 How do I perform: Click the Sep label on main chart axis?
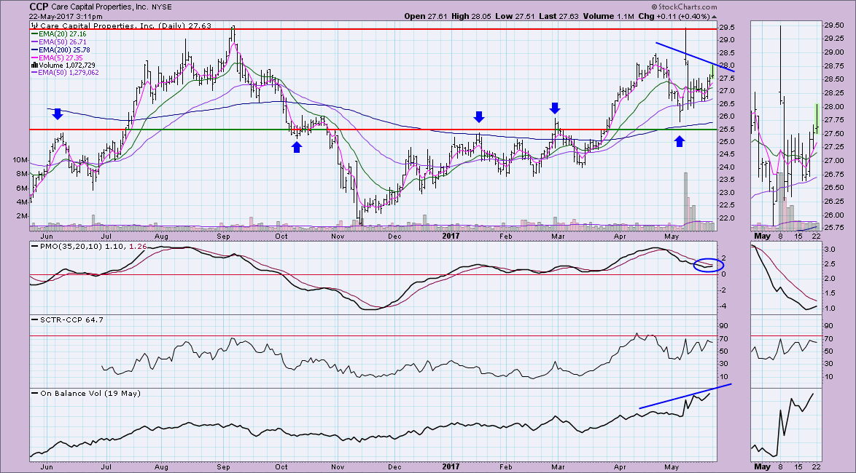click(224, 236)
